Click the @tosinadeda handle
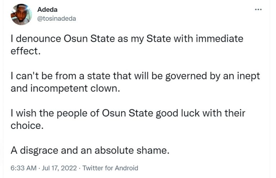This screenshot has height=178, width=276. (x=56, y=19)
